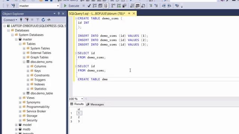Expand the System Tables folder
239x134 pixels.
click(x=24, y=48)
